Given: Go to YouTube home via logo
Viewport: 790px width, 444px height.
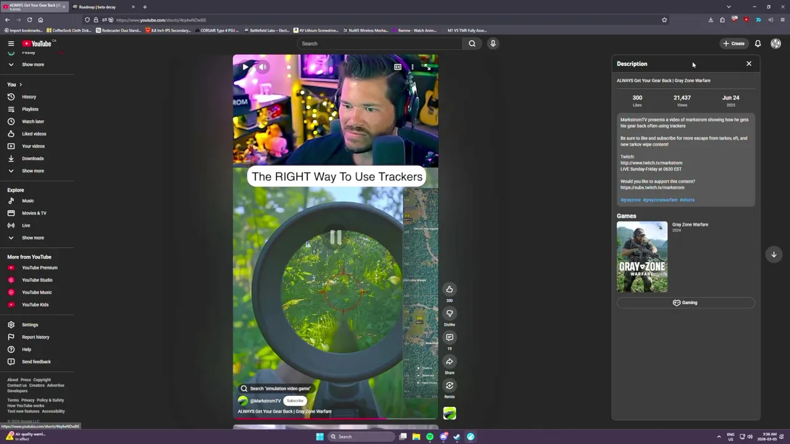Looking at the screenshot, I should (x=38, y=43).
